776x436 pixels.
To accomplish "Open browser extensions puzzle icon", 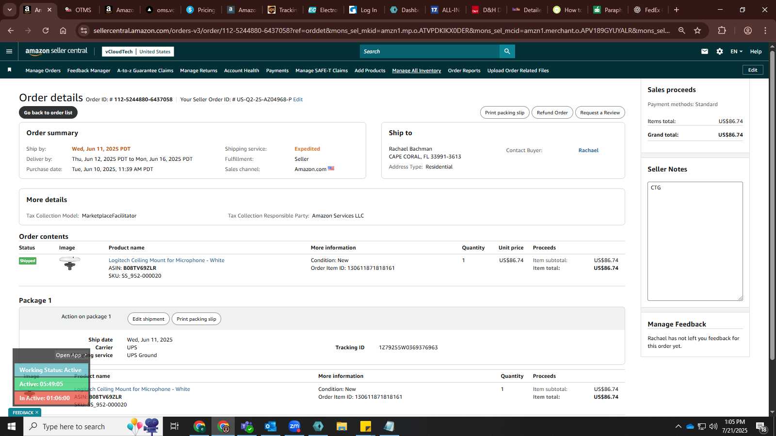I will tap(722, 31).
